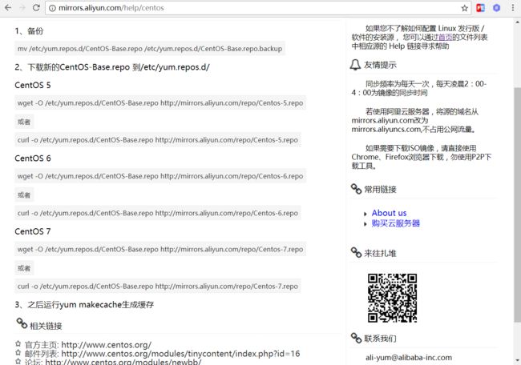The image size is (521, 365).
Task: Click bullet arrow before 购买云服务器
Action: point(366,224)
